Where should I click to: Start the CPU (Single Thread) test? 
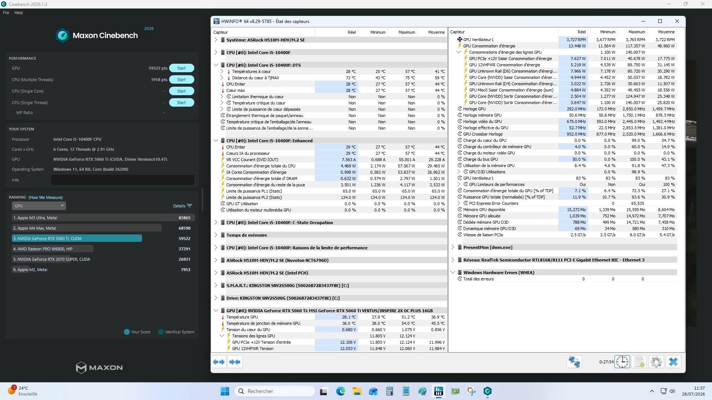click(x=181, y=103)
